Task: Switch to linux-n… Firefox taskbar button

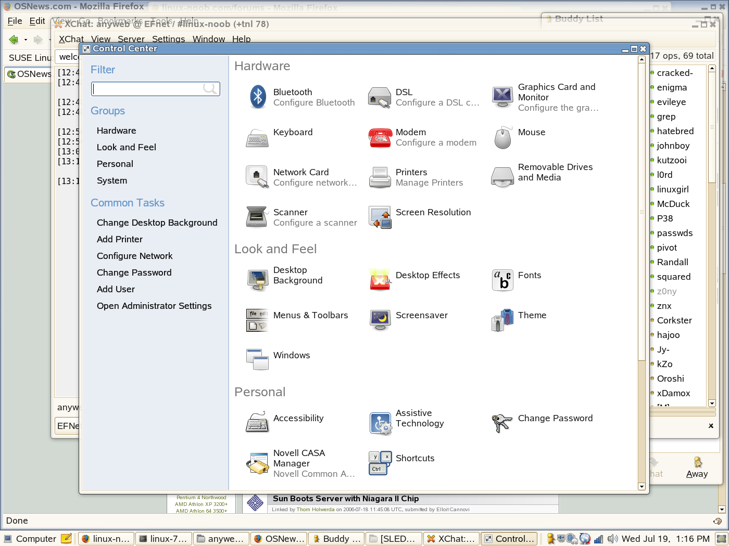Action: (106, 539)
